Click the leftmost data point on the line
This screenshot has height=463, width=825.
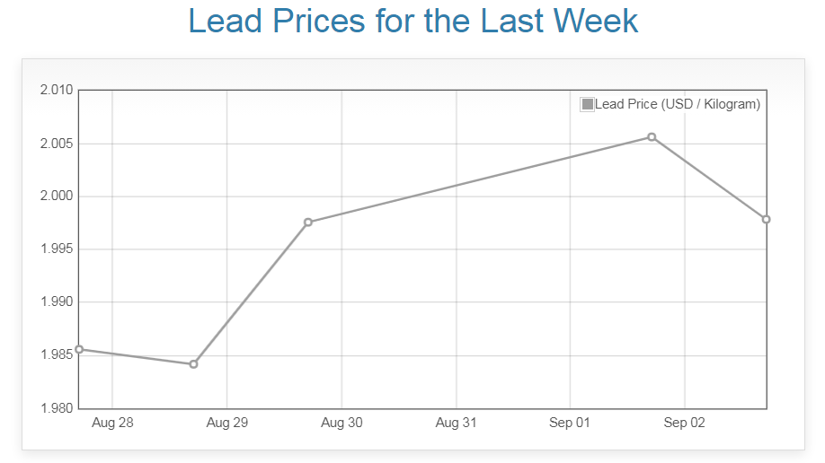click(x=79, y=349)
